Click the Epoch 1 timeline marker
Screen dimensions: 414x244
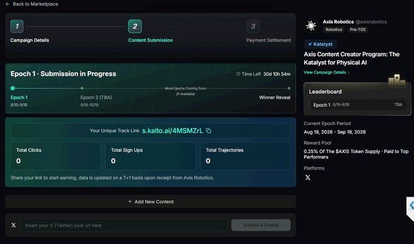click(x=13, y=88)
